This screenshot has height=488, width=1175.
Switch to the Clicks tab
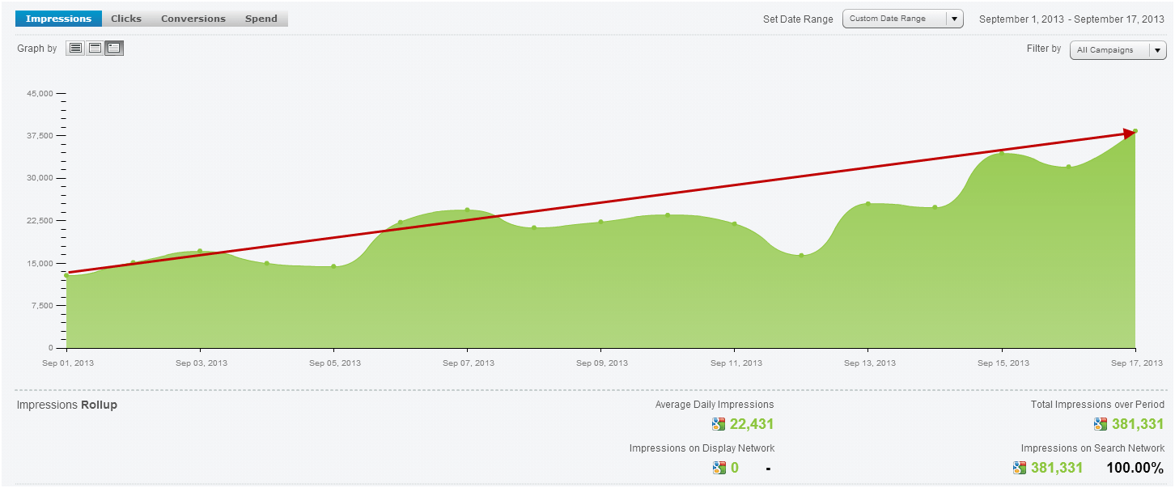click(125, 18)
